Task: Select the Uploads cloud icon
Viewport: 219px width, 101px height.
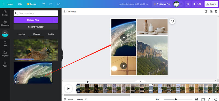Action: pyautogui.click(x=5, y=33)
